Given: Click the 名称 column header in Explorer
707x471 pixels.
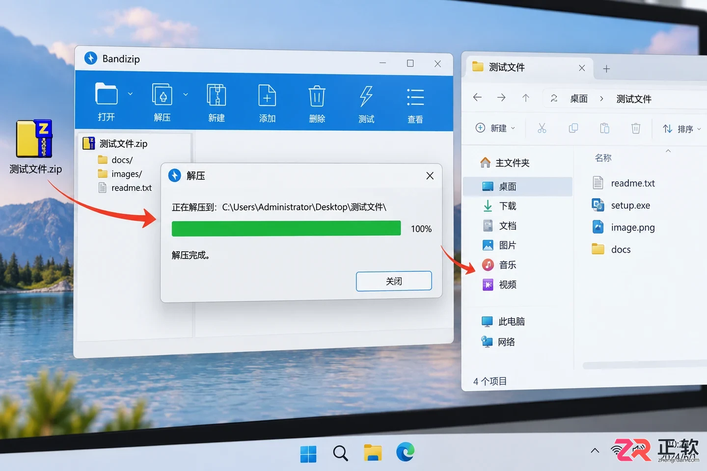Looking at the screenshot, I should click(603, 158).
